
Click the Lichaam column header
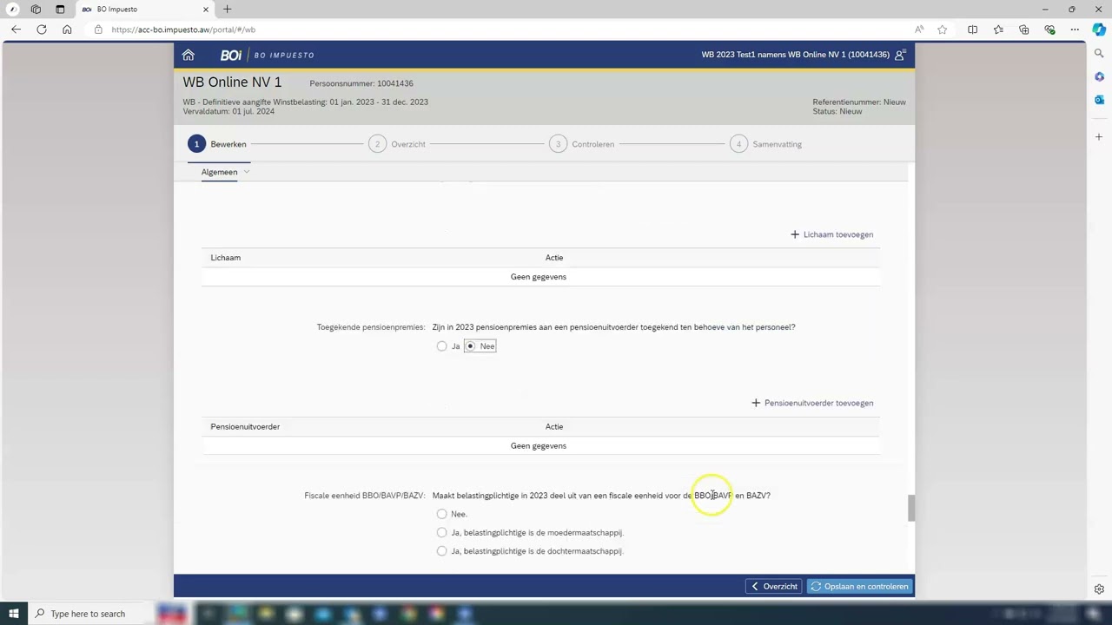click(x=225, y=258)
